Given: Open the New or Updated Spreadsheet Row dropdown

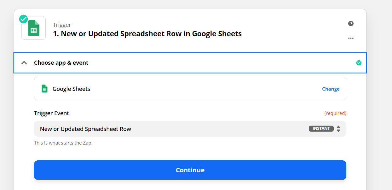Looking at the screenshot, I should pyautogui.click(x=190, y=129).
